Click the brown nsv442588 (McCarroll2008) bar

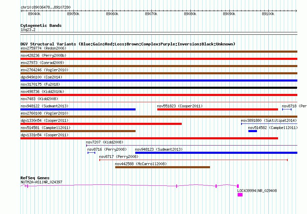[162, 167]
